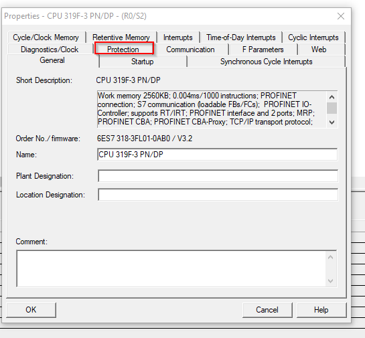This screenshot has width=365, height=338.
Task: Go to the Cyclic Interrupts tab
Action: coord(313,37)
